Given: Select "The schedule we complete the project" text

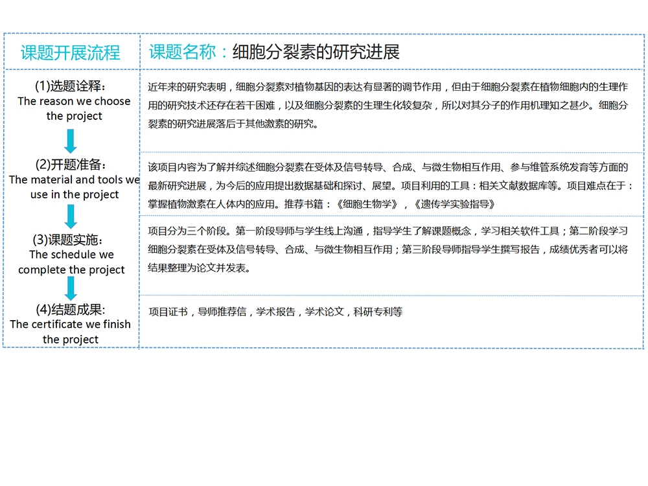Looking at the screenshot, I should [x=71, y=262].
